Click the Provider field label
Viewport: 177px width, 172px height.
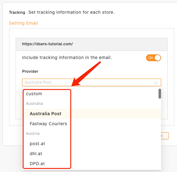(x=30, y=71)
